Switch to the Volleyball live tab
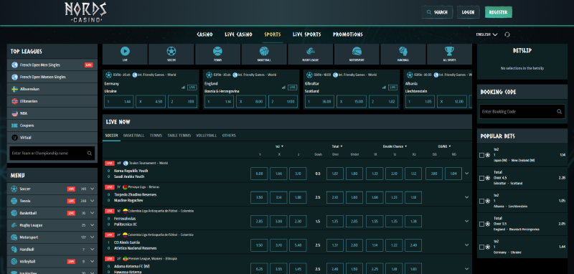 click(x=207, y=136)
